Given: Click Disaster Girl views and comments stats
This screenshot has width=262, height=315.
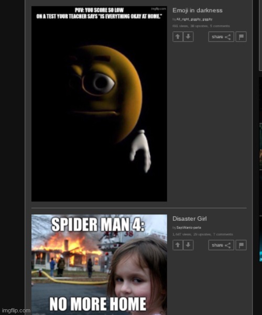Looking at the screenshot, I should 203,234.
